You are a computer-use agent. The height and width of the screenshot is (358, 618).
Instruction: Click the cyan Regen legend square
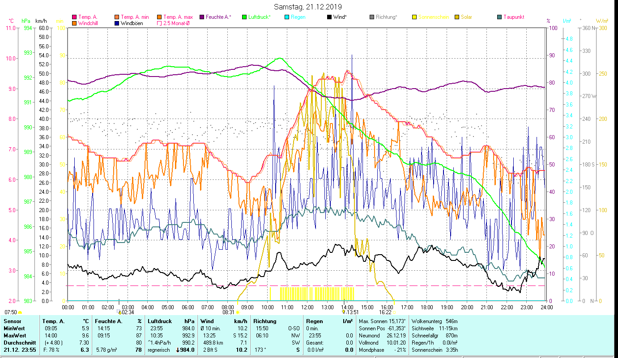pos(287,17)
